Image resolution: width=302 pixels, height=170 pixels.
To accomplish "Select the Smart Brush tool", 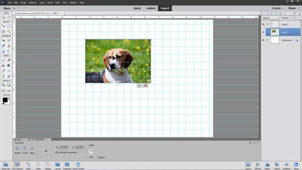I will [x=3, y=46].
